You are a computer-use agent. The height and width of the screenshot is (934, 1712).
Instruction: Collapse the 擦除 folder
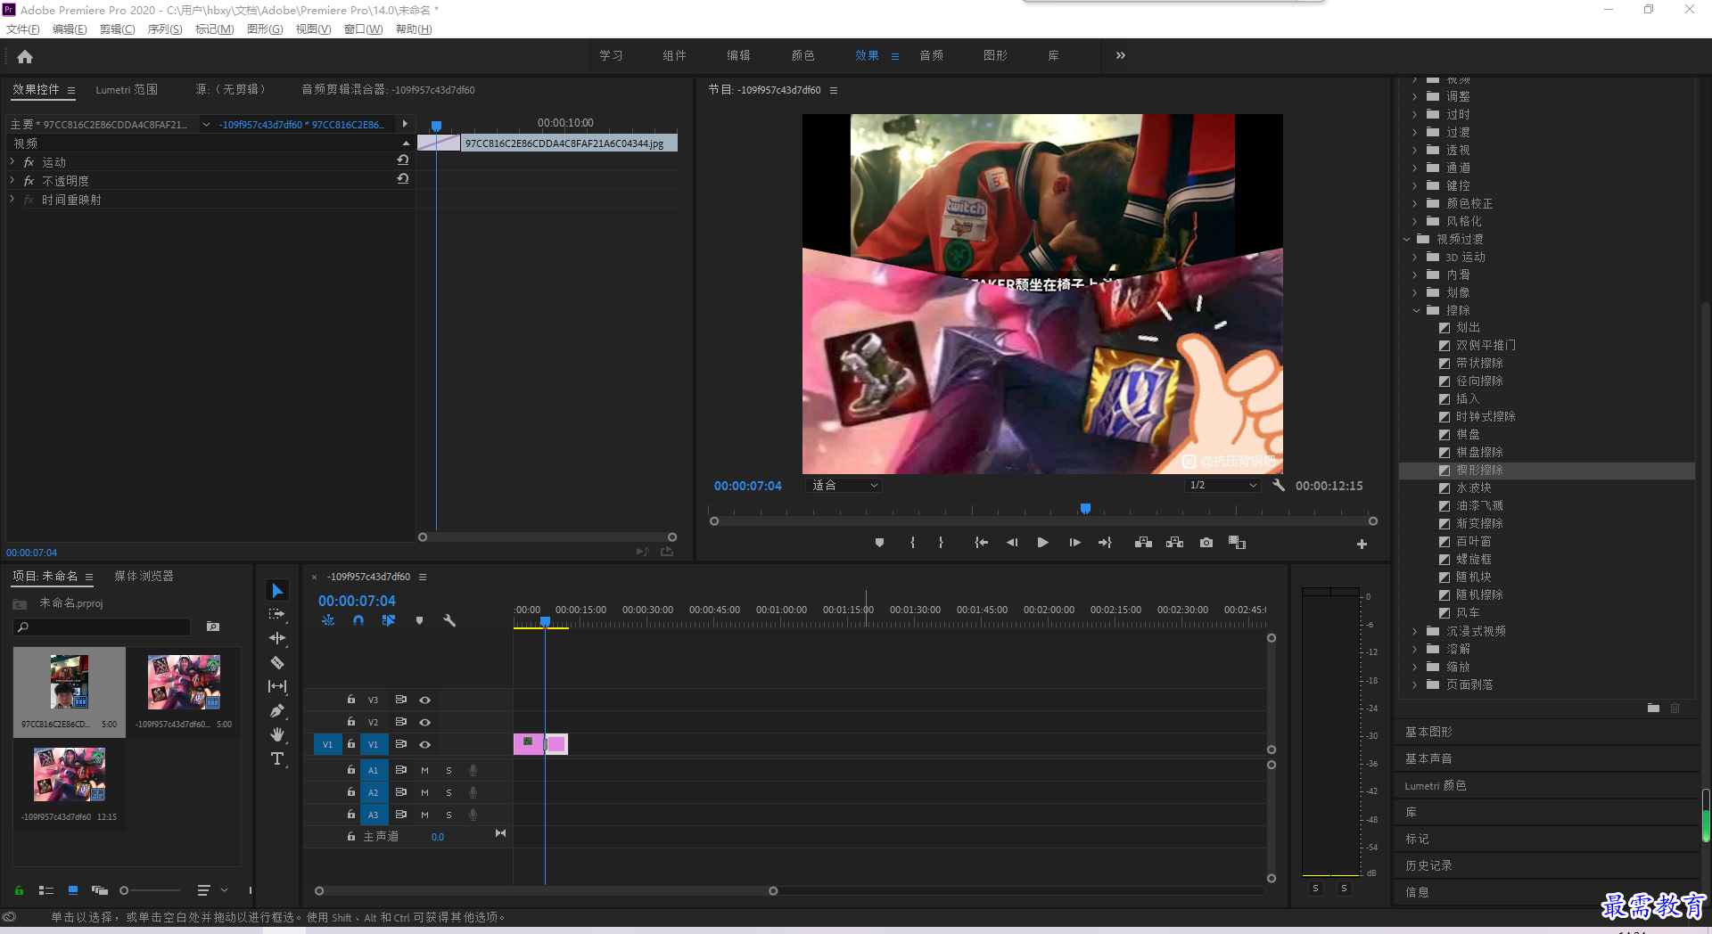(1416, 310)
